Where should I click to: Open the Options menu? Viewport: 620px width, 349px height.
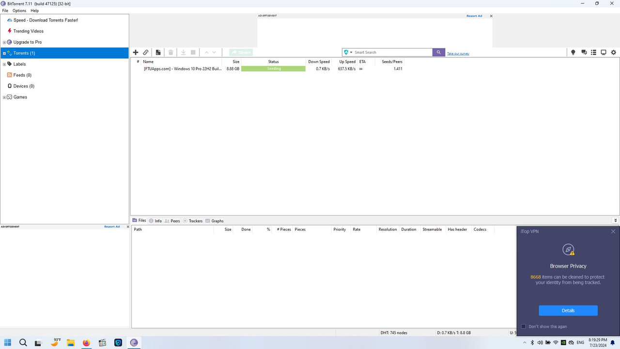19,11
